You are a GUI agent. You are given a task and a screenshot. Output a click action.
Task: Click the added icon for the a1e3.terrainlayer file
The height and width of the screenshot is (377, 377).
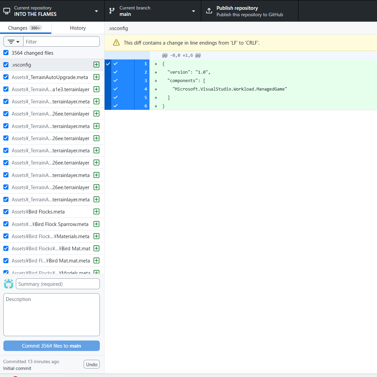click(96, 89)
